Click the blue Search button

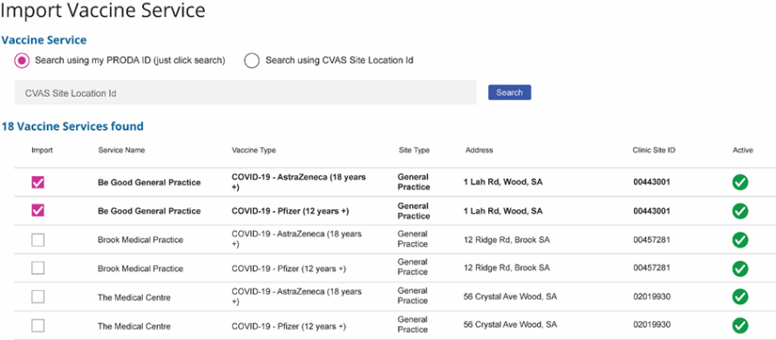pyautogui.click(x=509, y=92)
